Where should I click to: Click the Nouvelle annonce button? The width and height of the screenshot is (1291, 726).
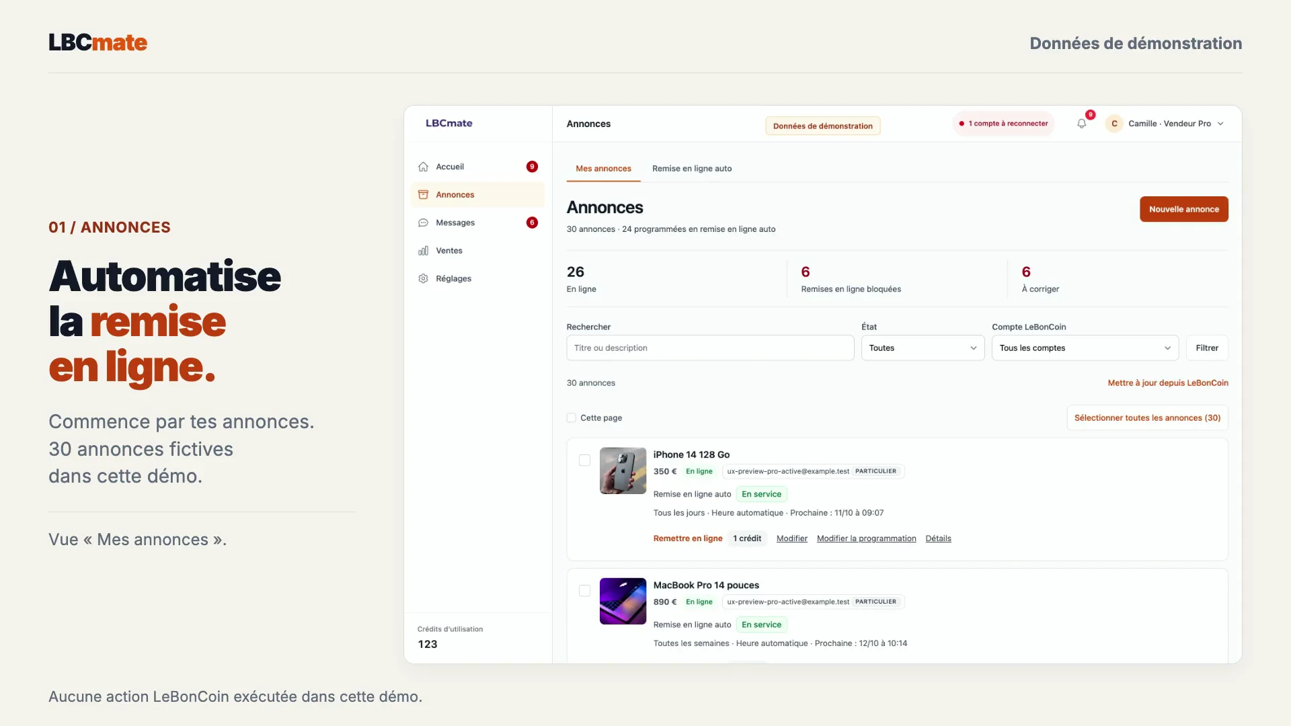click(x=1183, y=209)
